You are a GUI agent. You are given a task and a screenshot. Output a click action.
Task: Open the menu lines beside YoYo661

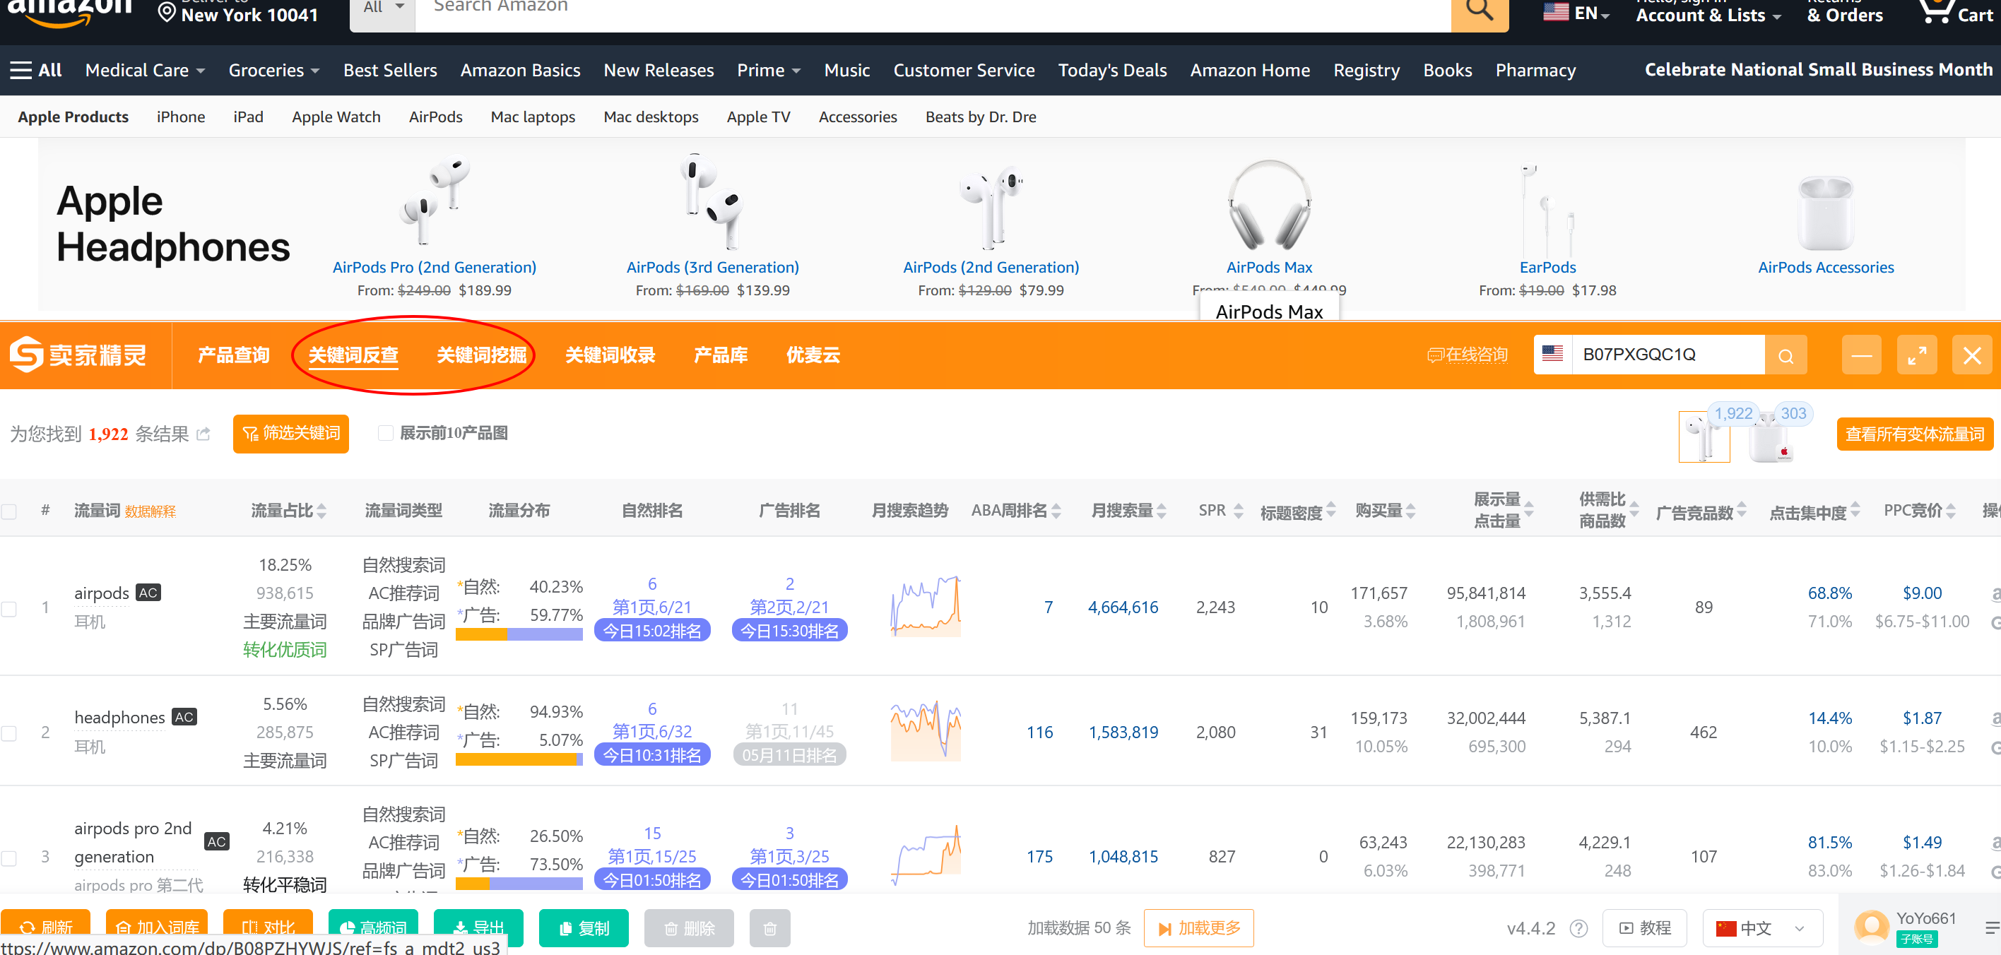[1992, 928]
